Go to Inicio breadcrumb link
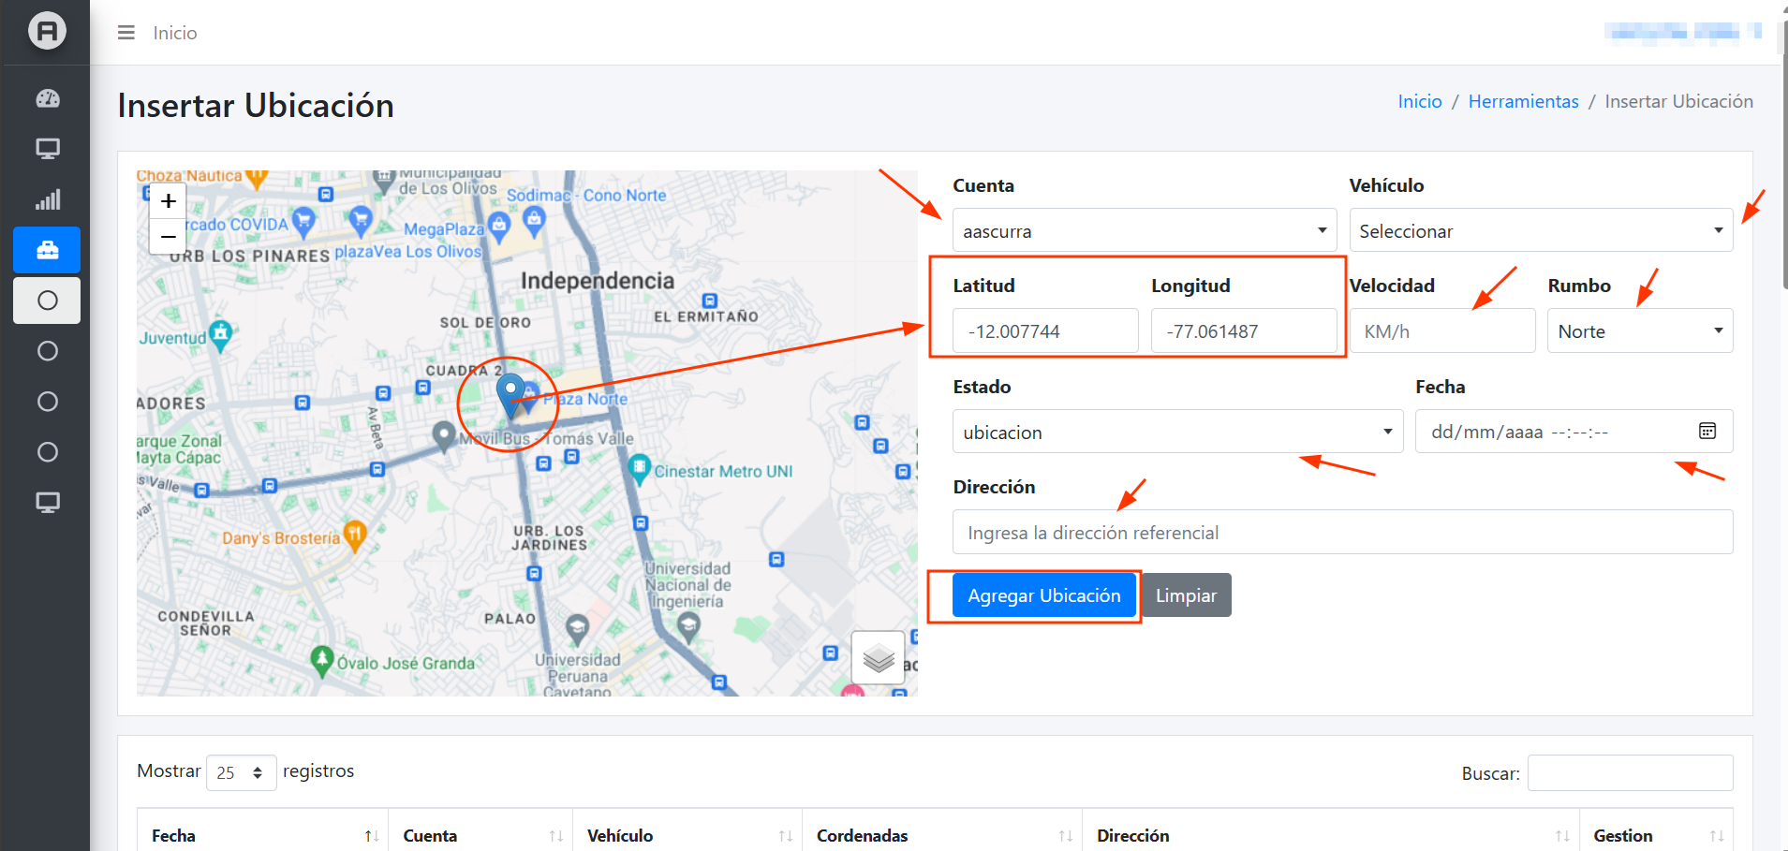 (x=1419, y=101)
